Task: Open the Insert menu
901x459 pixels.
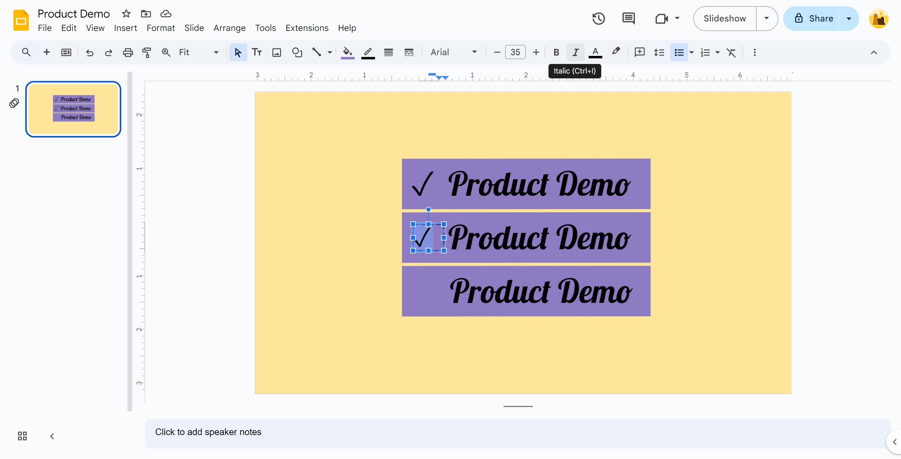Action: tap(125, 28)
